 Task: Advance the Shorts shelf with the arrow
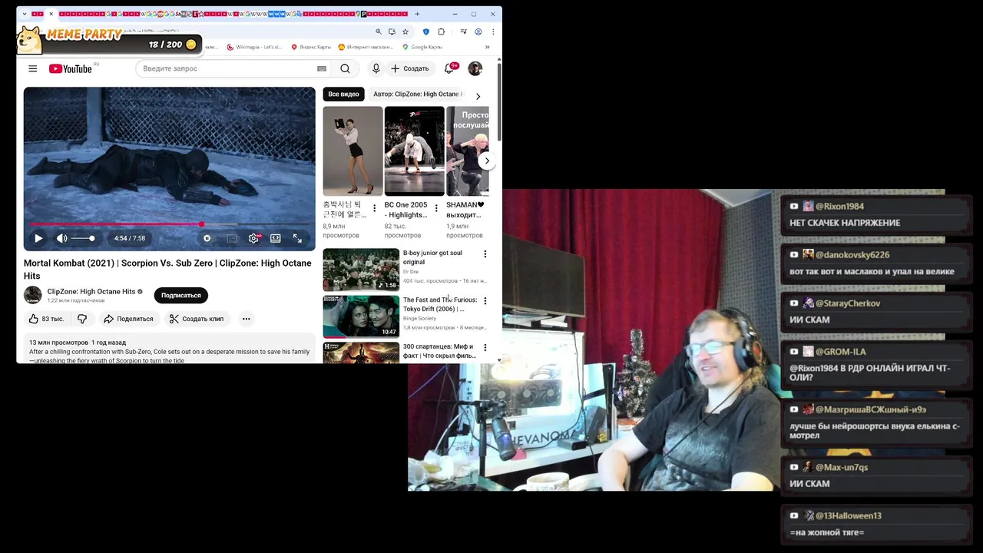[x=487, y=161]
